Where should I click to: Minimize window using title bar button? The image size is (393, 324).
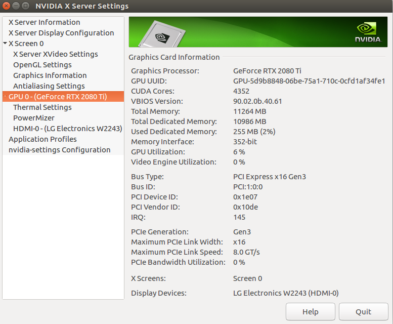point(16,6)
